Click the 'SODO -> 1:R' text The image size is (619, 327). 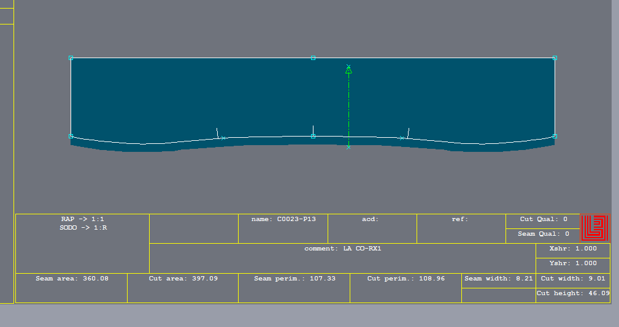83,228
